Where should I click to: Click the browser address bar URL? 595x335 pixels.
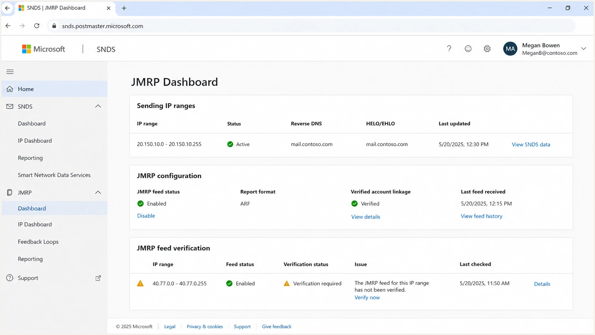102,26
